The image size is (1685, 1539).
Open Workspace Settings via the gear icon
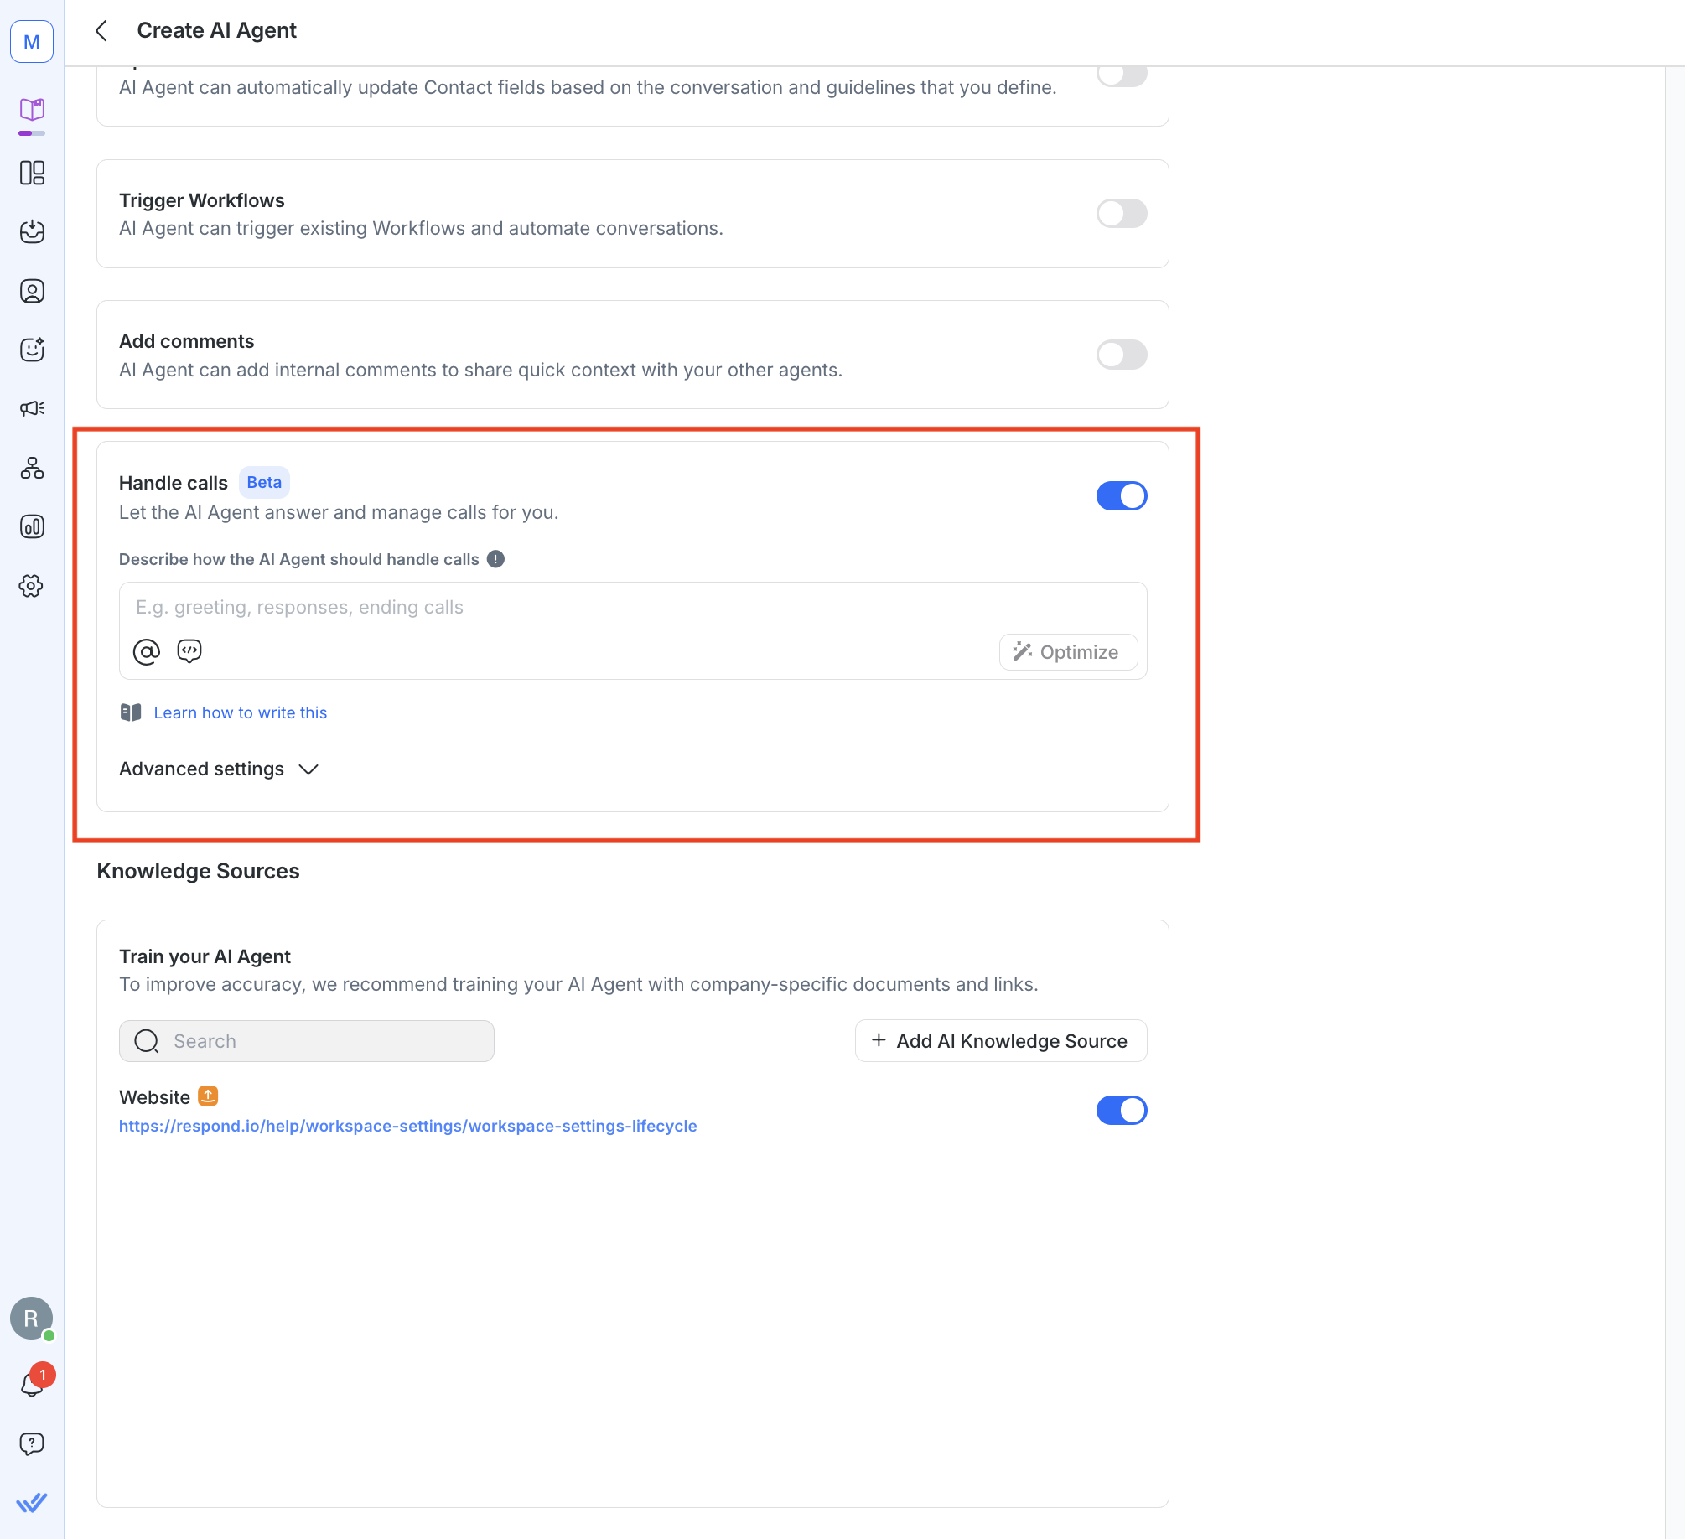[31, 587]
